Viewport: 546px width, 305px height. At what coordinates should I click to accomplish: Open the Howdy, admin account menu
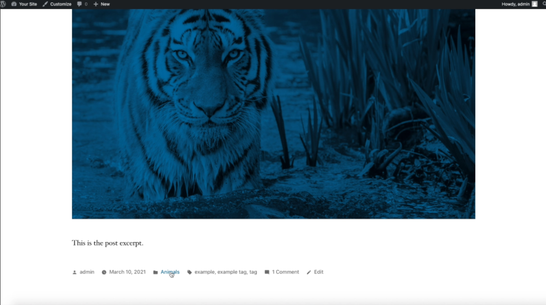(519, 4)
